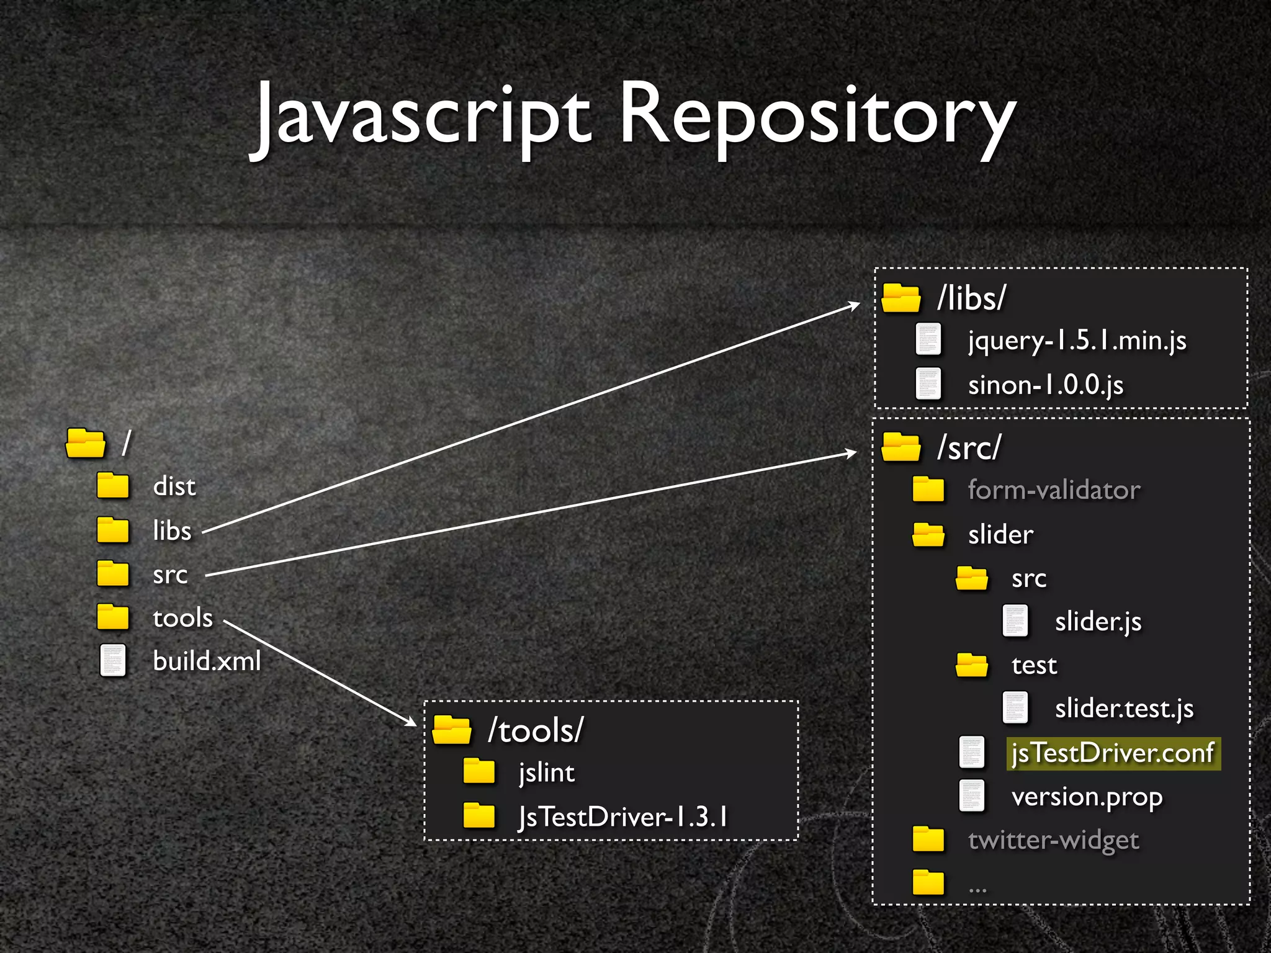Click the folder icon beside root 'src'

coord(113,573)
